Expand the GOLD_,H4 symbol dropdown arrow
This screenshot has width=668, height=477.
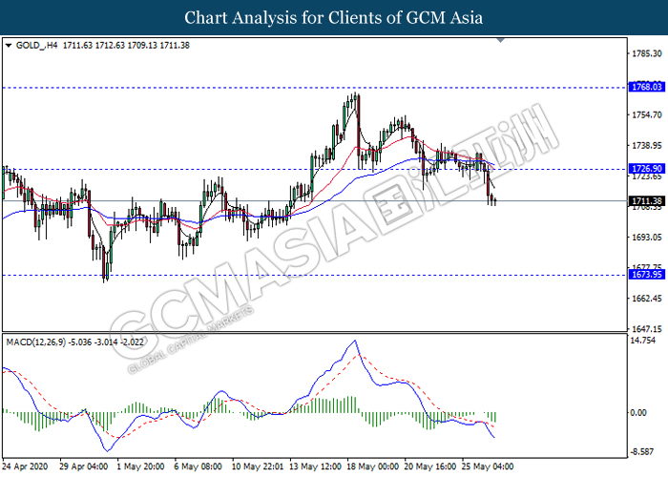tap(9, 46)
